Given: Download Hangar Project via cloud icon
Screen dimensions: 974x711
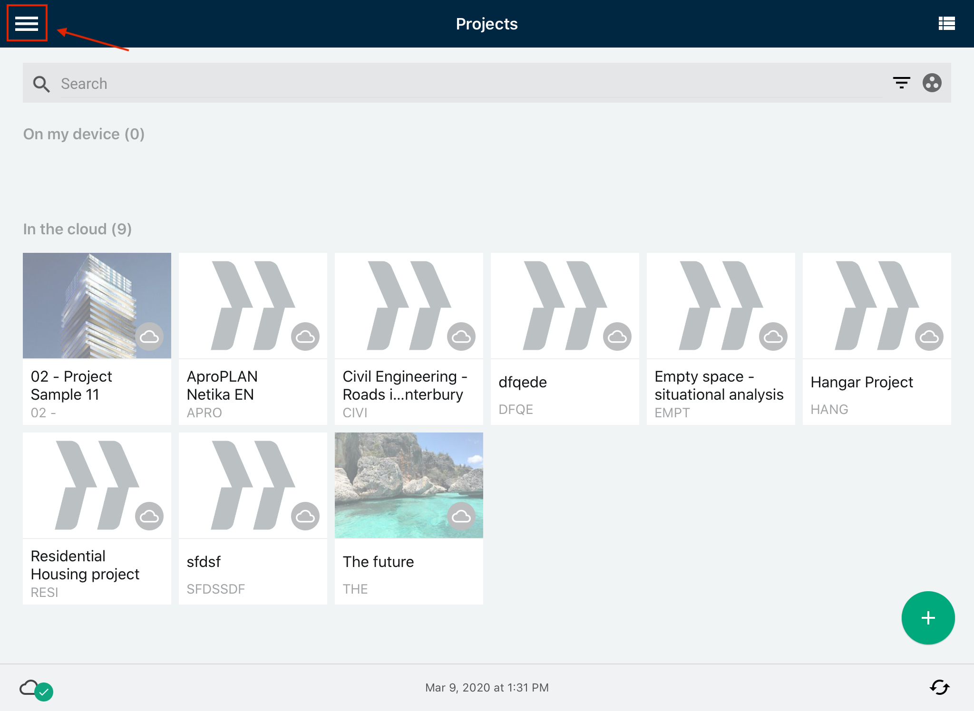Looking at the screenshot, I should pyautogui.click(x=929, y=336).
